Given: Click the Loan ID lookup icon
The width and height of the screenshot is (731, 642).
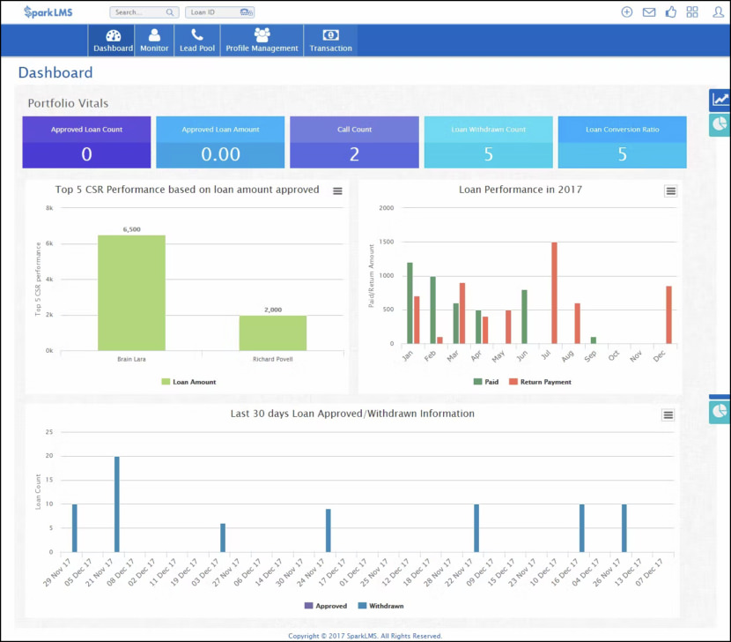Looking at the screenshot, I should 246,12.
